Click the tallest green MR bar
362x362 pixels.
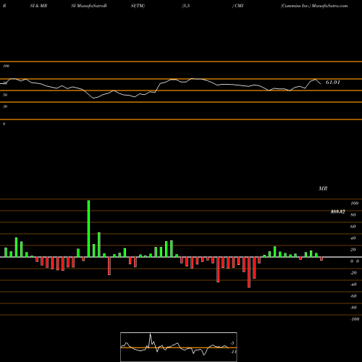pos(88,229)
